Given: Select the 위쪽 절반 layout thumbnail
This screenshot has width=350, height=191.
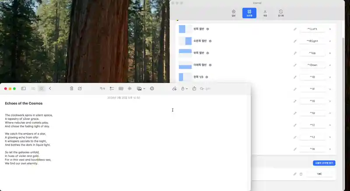Looking at the screenshot, I should [x=185, y=53].
